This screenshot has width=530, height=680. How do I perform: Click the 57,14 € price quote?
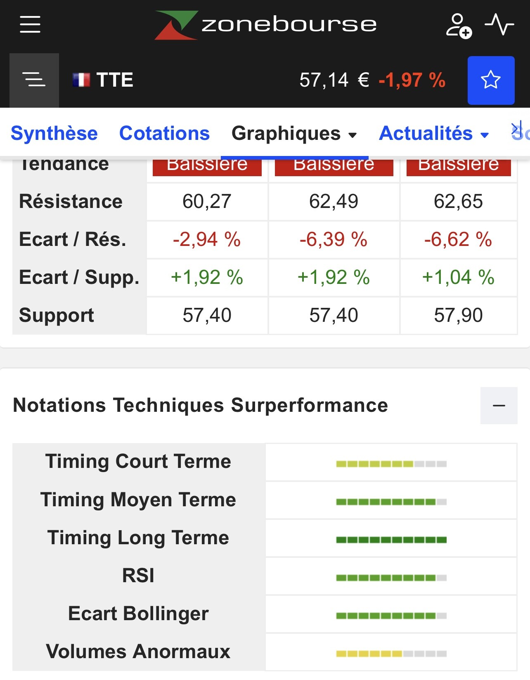334,80
